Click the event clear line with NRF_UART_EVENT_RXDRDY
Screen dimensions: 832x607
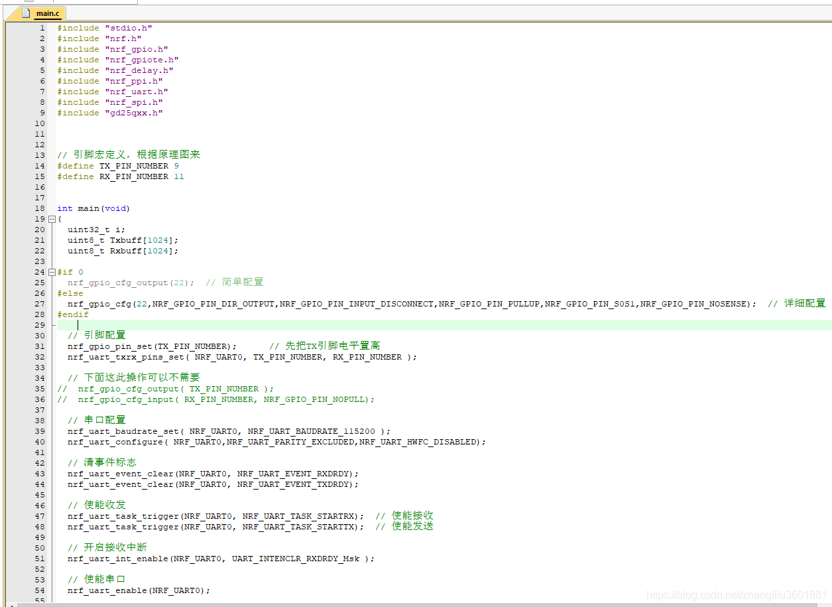(x=213, y=474)
